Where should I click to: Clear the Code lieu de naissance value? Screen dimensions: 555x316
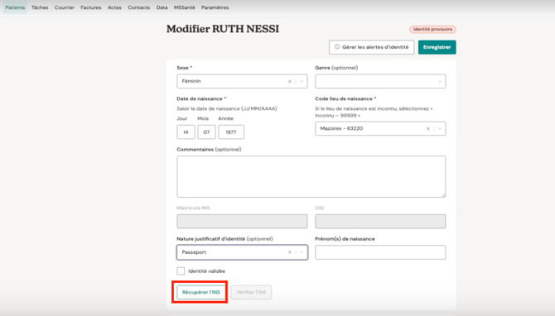(428, 129)
